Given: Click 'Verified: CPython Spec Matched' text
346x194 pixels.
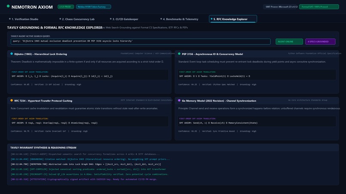Looking at the screenshot, I should pos(218,84).
